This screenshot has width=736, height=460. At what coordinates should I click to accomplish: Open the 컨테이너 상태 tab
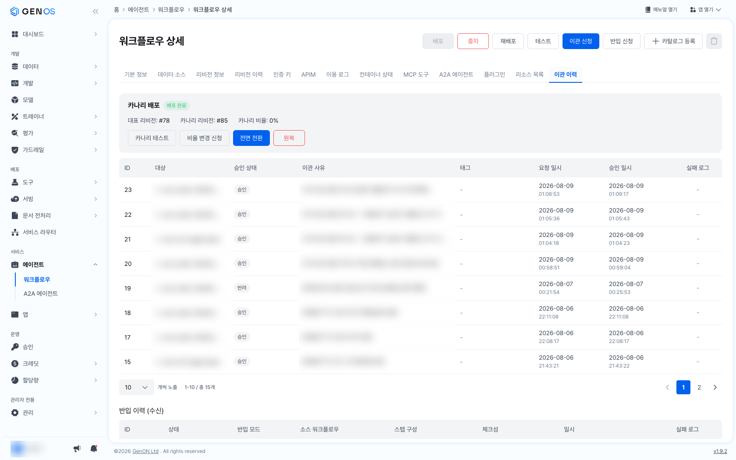(376, 74)
